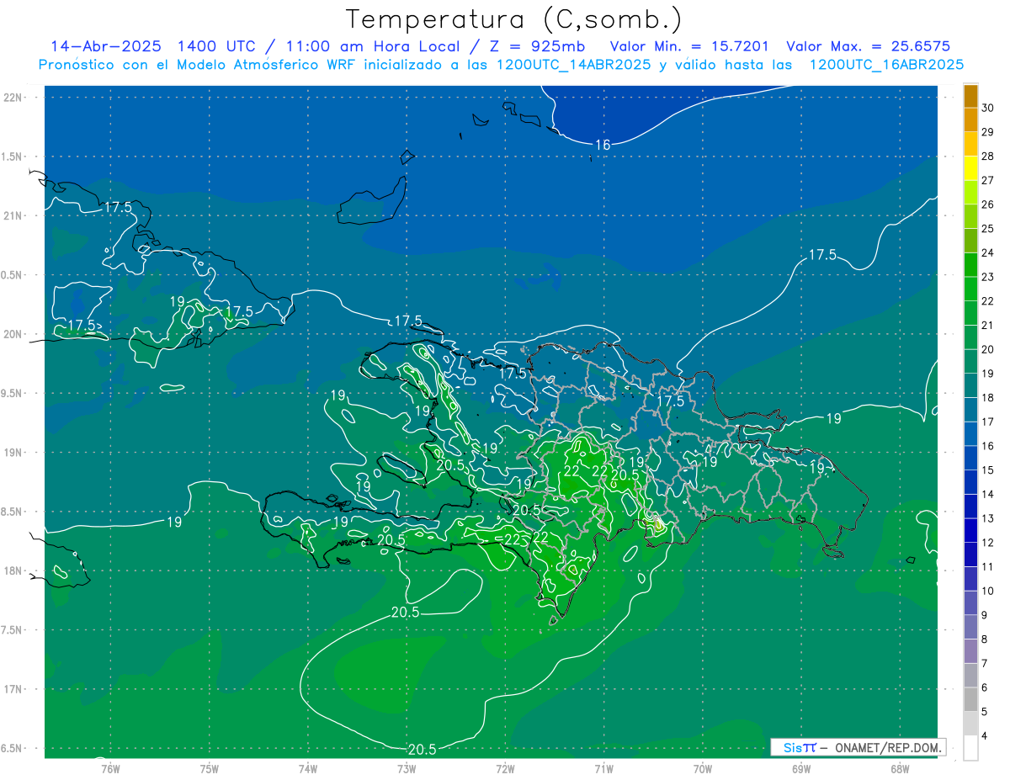Pick the blue swatch between 16 and 17
Image resolution: width=1010 pixels, height=780 pixels.
point(970,433)
